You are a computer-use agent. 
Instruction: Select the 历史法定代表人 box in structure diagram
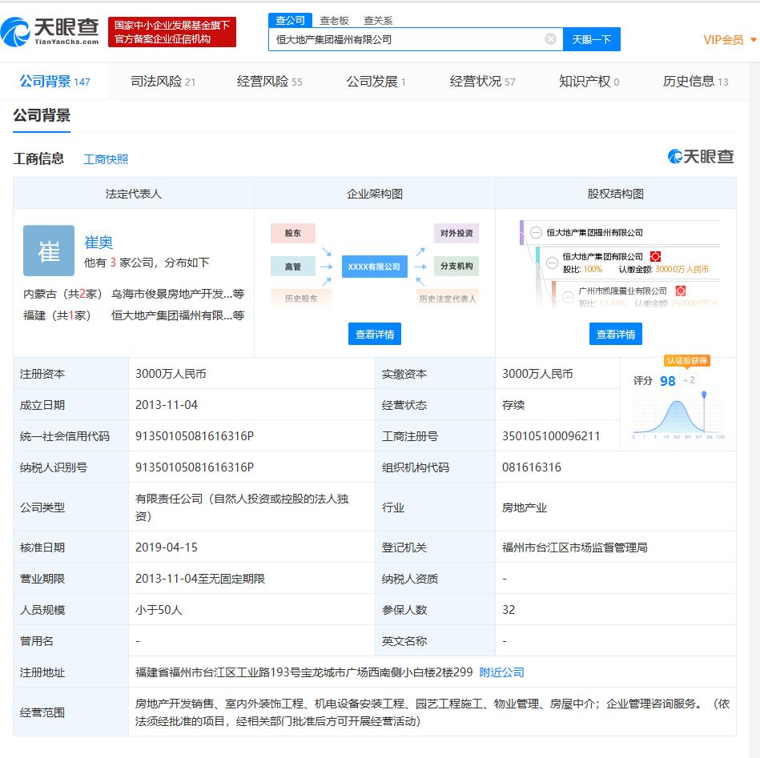coord(448,299)
